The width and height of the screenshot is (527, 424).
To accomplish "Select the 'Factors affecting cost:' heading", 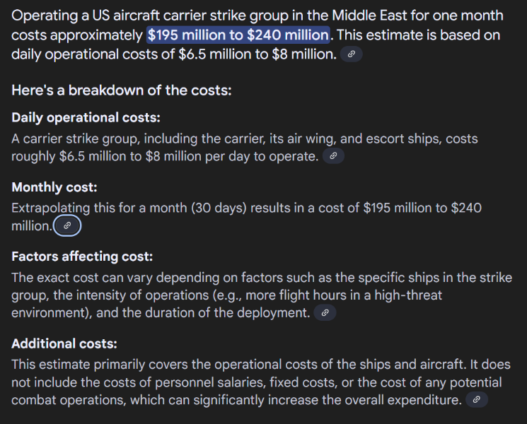I will (x=82, y=257).
